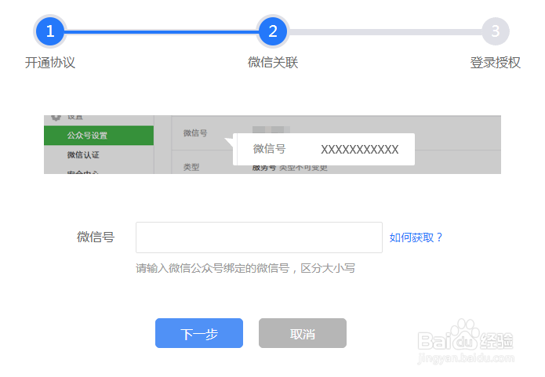Screen dimensions: 545x377
Task: Click the 微信号 label beside the input
Action: 96,237
